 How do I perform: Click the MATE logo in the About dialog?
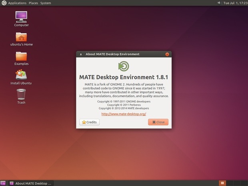[124, 66]
